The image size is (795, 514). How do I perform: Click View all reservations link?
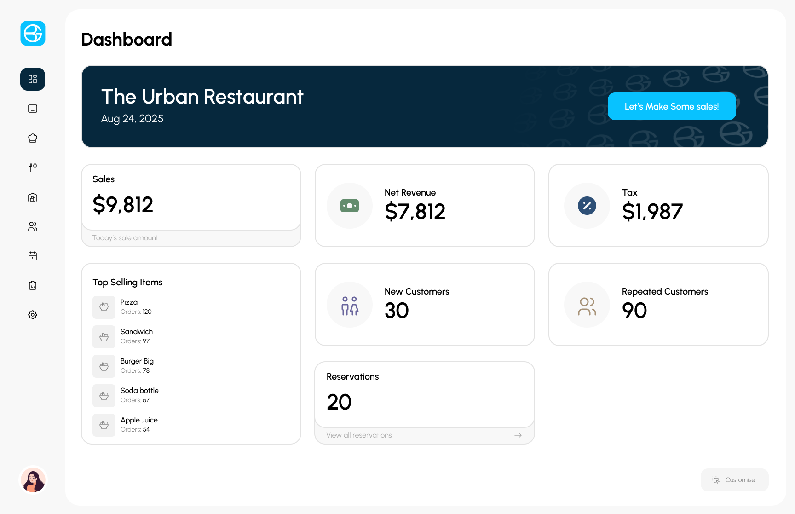(358, 435)
